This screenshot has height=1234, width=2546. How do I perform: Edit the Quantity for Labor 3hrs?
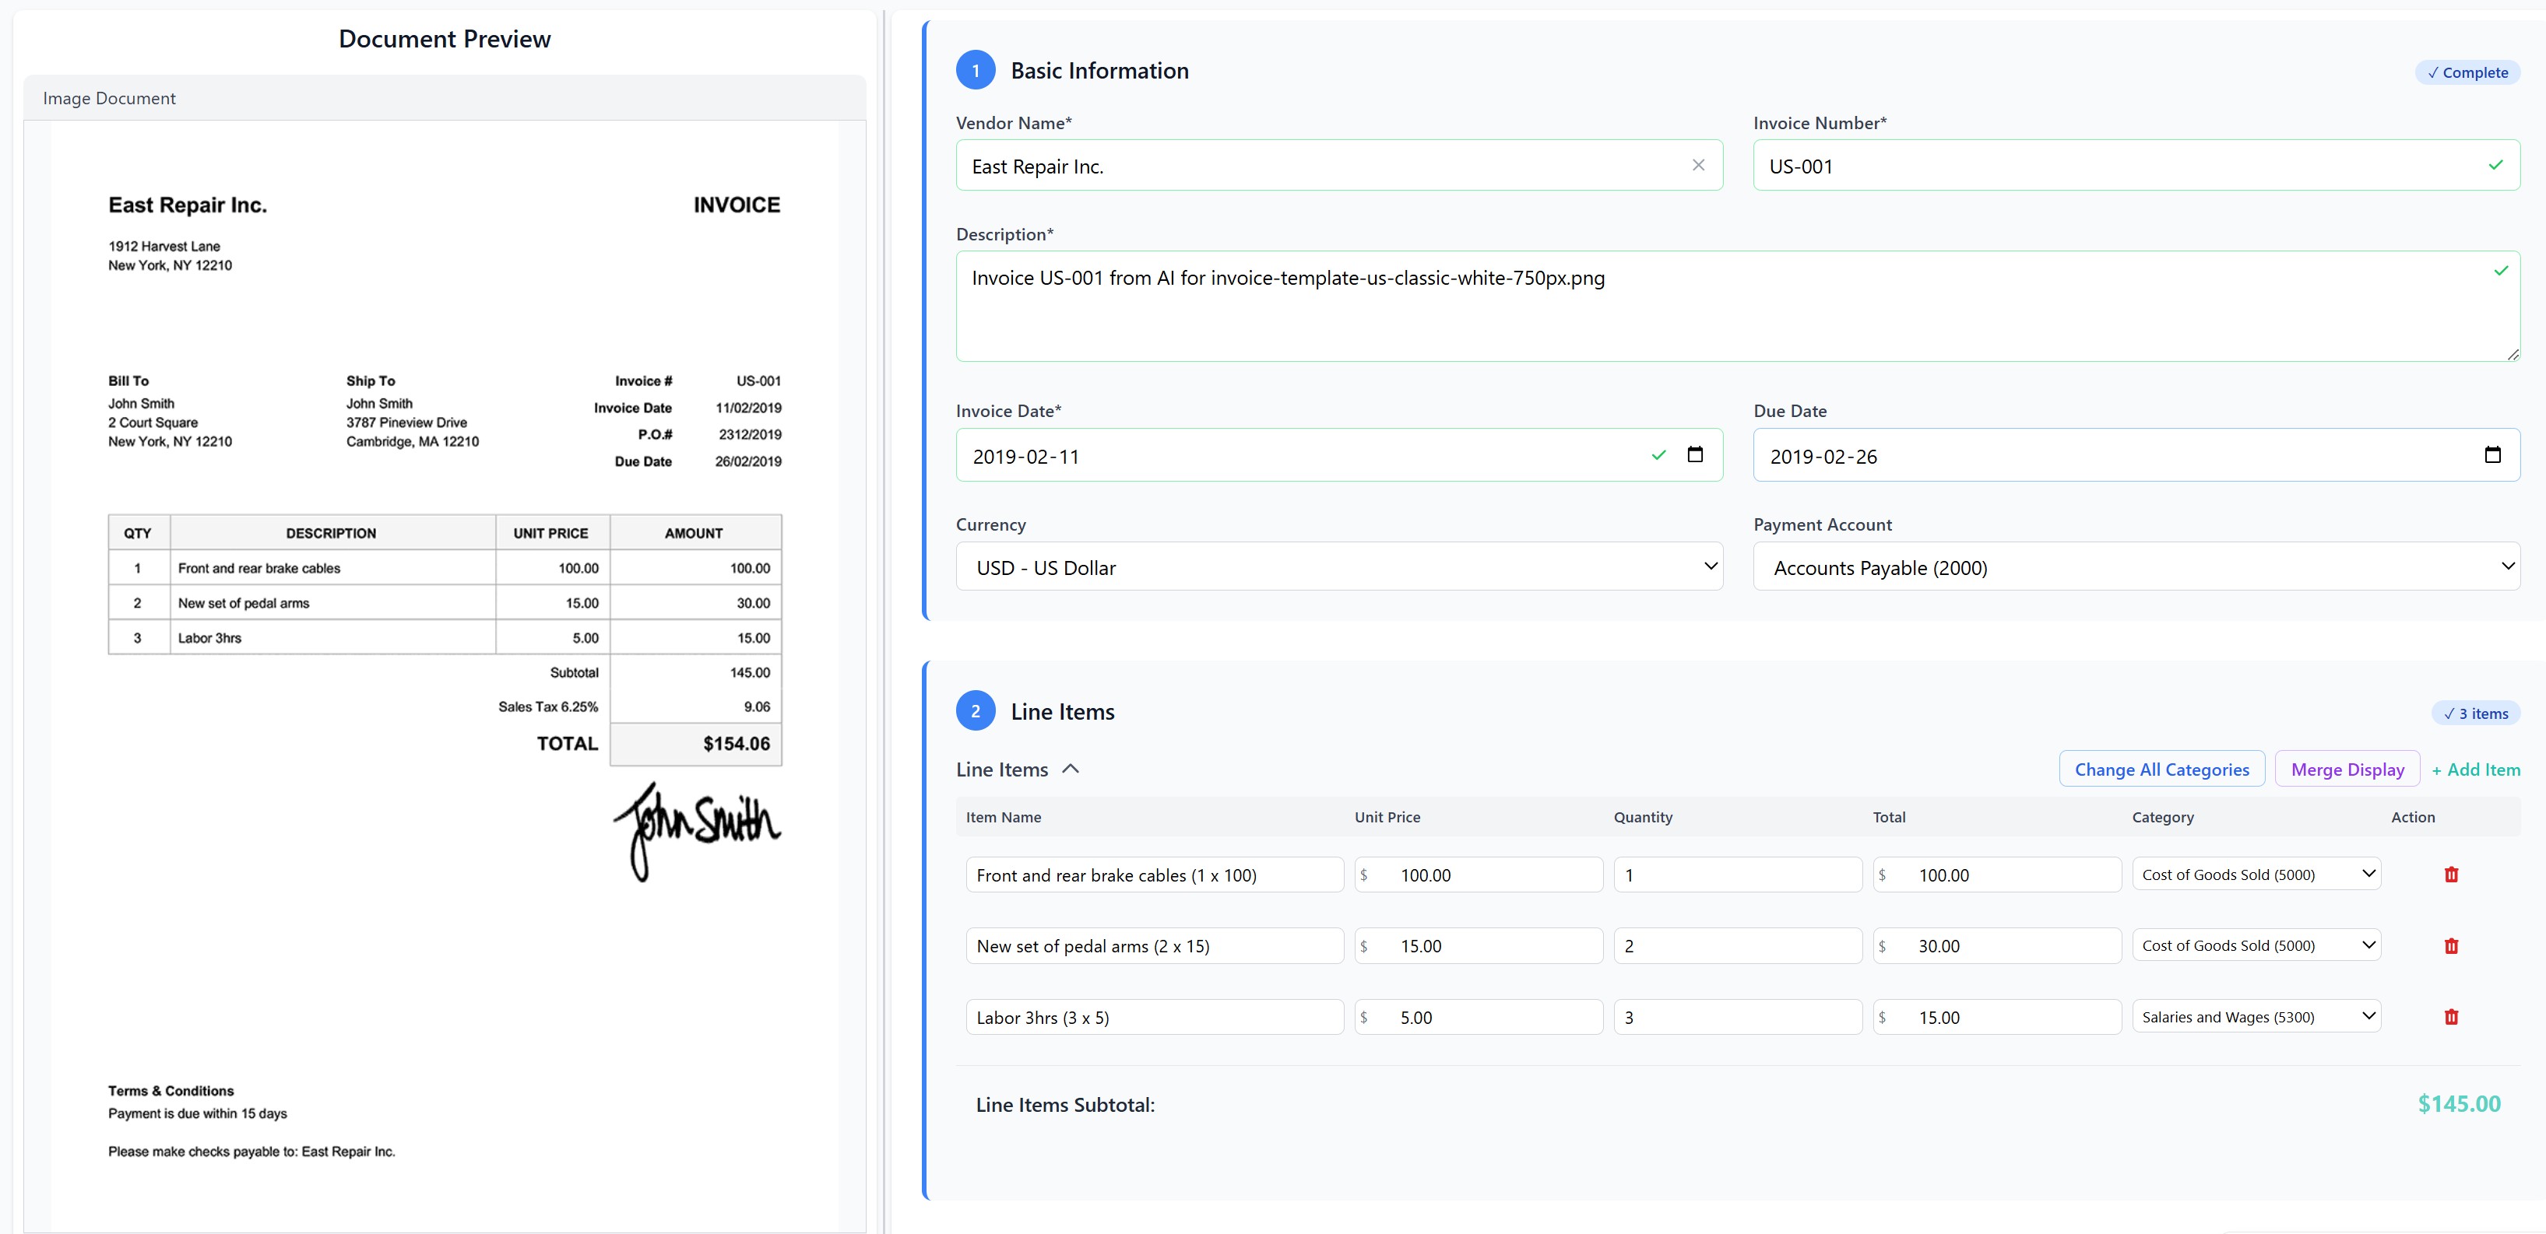point(1736,1017)
